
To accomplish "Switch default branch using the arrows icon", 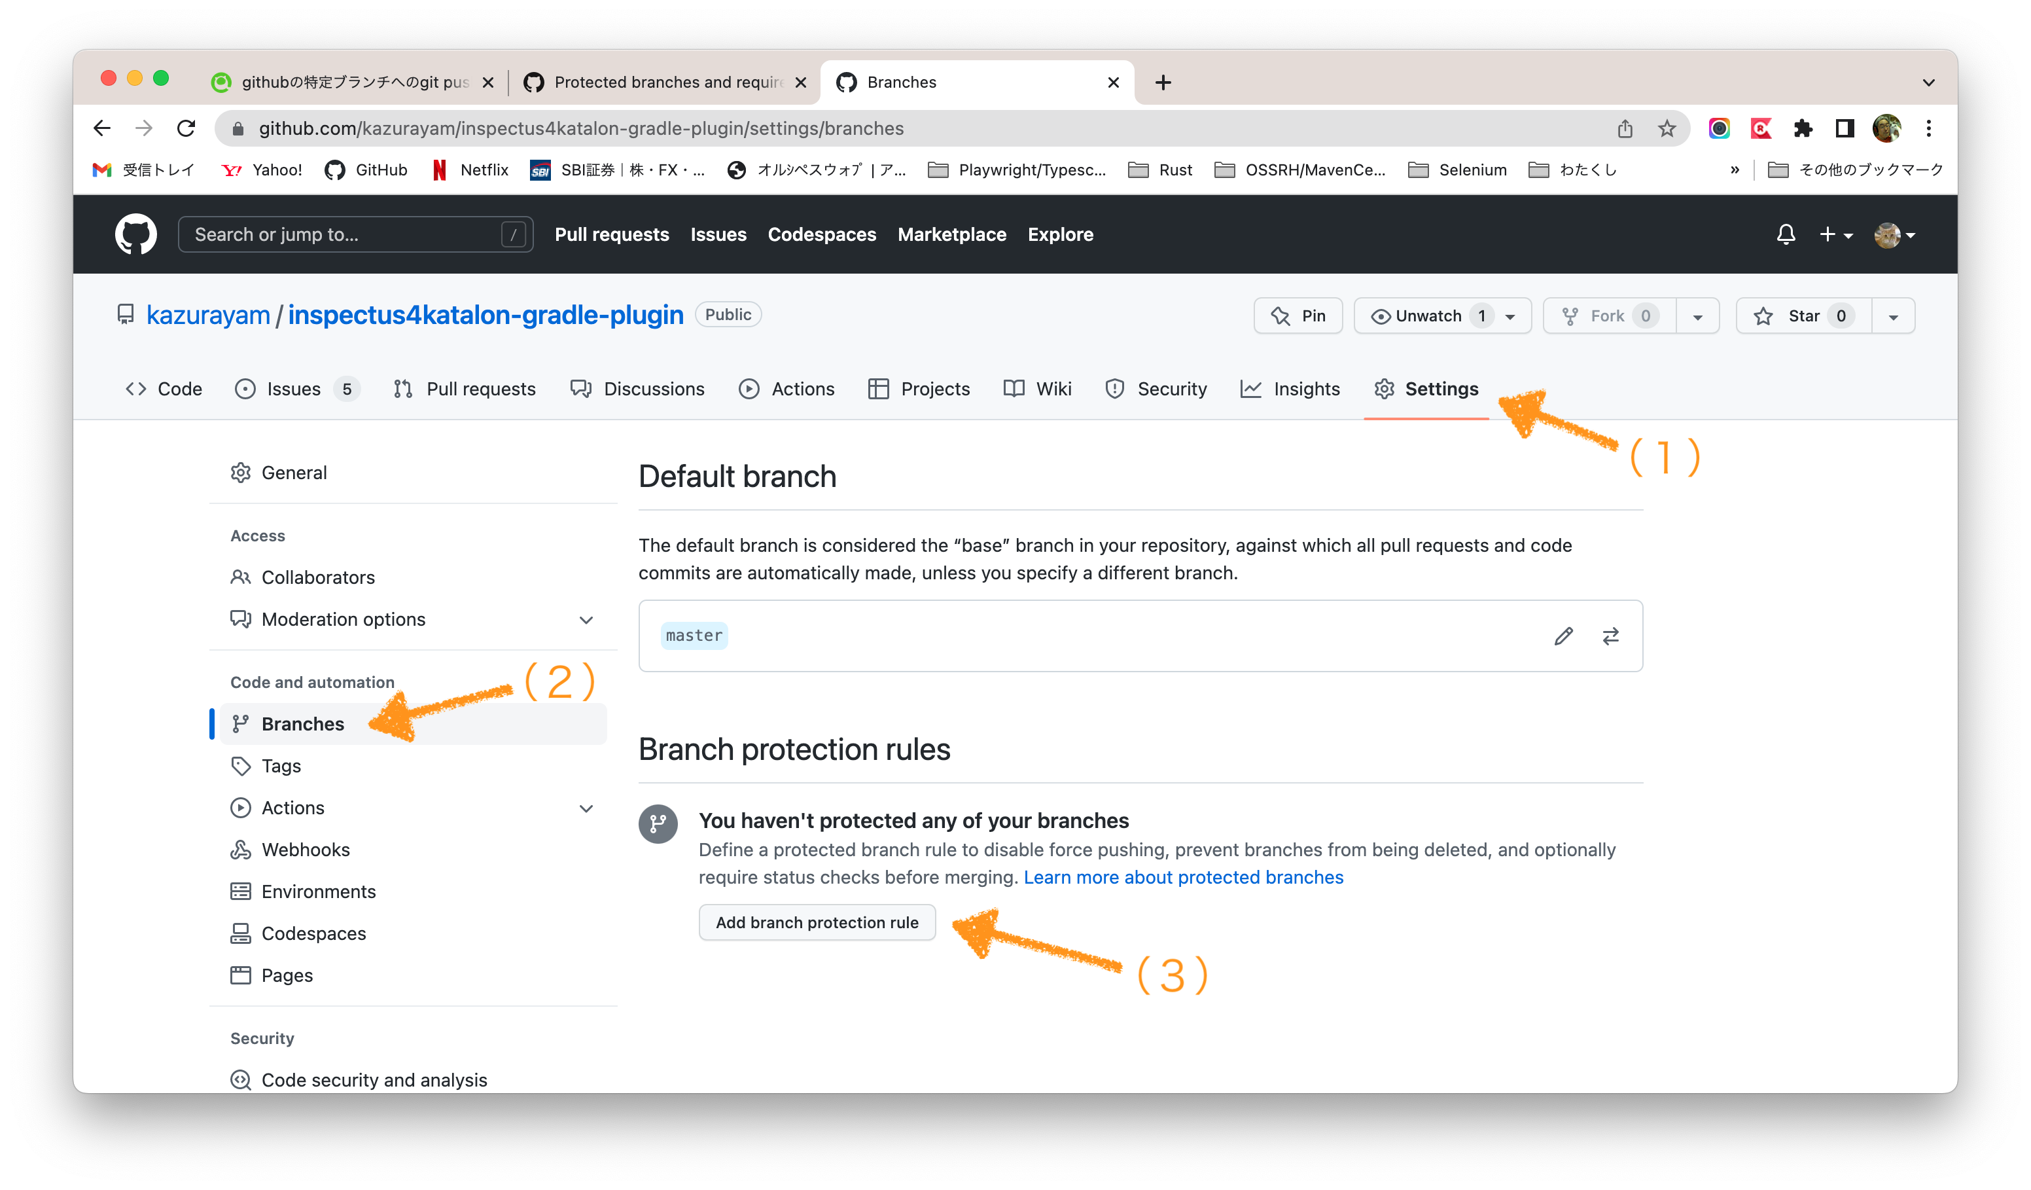I will [x=1610, y=636].
